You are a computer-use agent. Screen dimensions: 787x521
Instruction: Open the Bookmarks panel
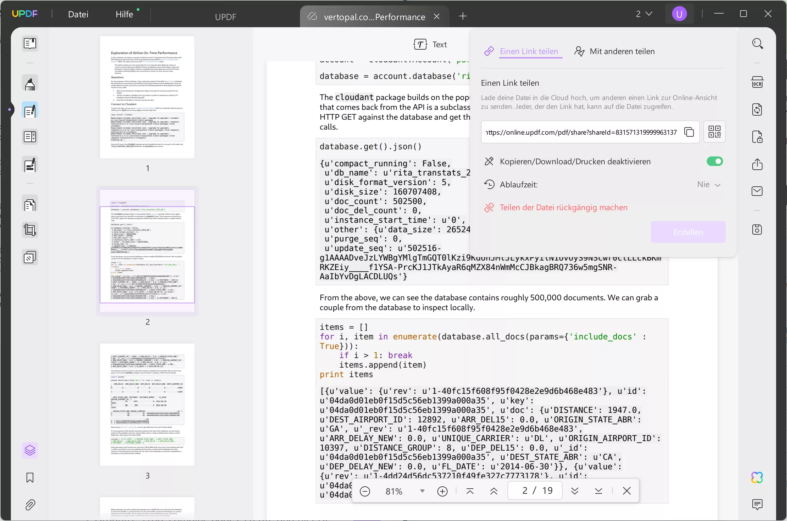[x=30, y=478]
